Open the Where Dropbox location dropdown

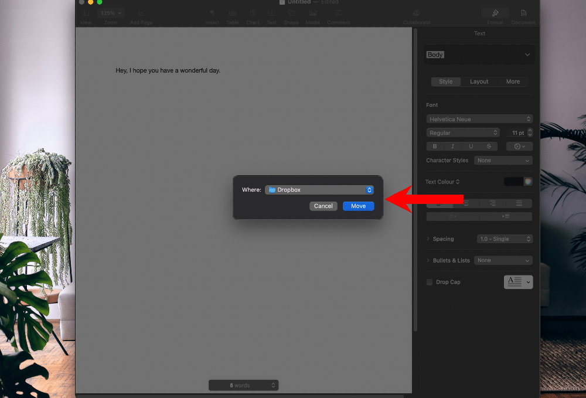(319, 190)
